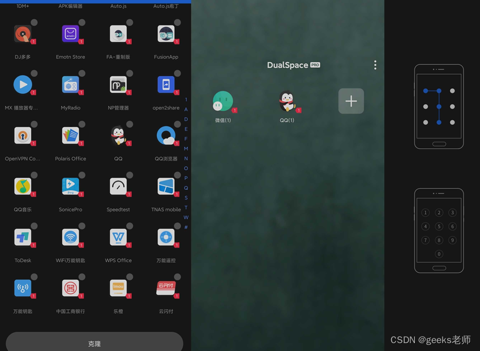The width and height of the screenshot is (480, 351).
Task: Choose the pattern lock phone illustration
Action: 439,106
